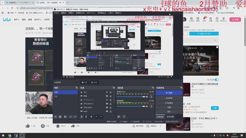The image size is (246, 138).
Task: Open advanced audio properties gear in the 混音器 panel
Action: 119,117
